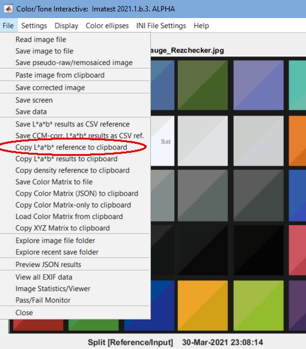Click the lavender purple color patch
Viewport: 306px width, 349px height.
(259, 85)
